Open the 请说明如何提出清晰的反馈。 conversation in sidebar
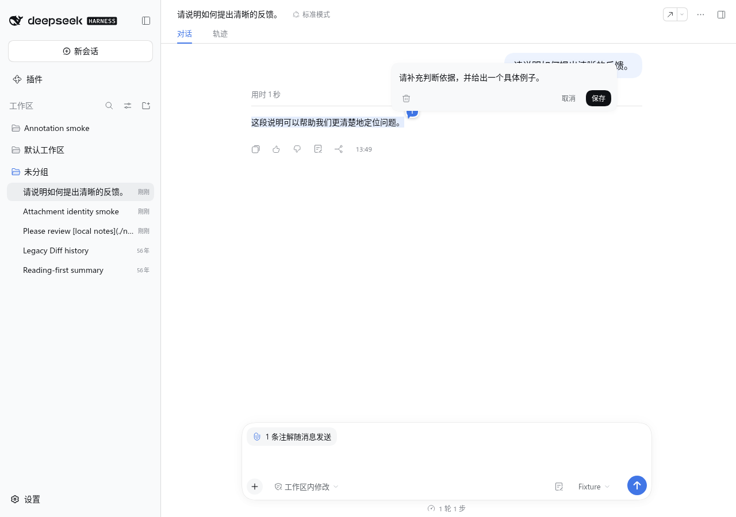The height and width of the screenshot is (517, 736). click(x=80, y=192)
